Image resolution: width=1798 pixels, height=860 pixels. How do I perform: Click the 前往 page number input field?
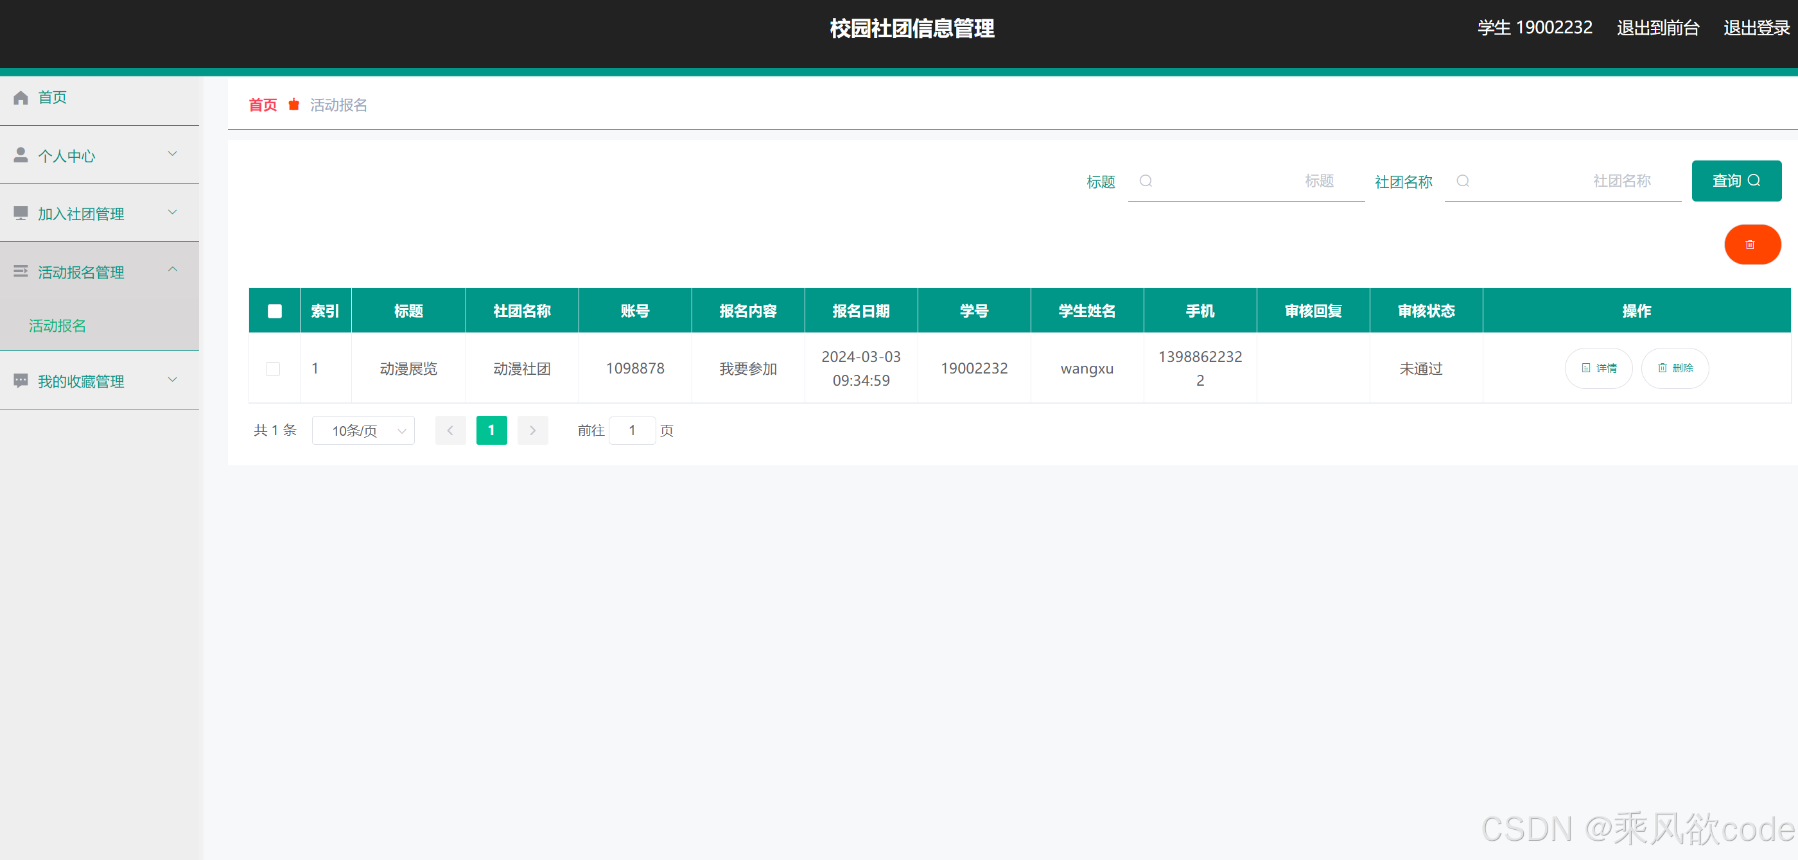633,431
